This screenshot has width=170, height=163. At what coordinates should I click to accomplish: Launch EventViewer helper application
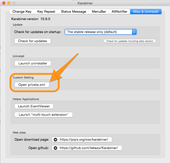pos(34,106)
